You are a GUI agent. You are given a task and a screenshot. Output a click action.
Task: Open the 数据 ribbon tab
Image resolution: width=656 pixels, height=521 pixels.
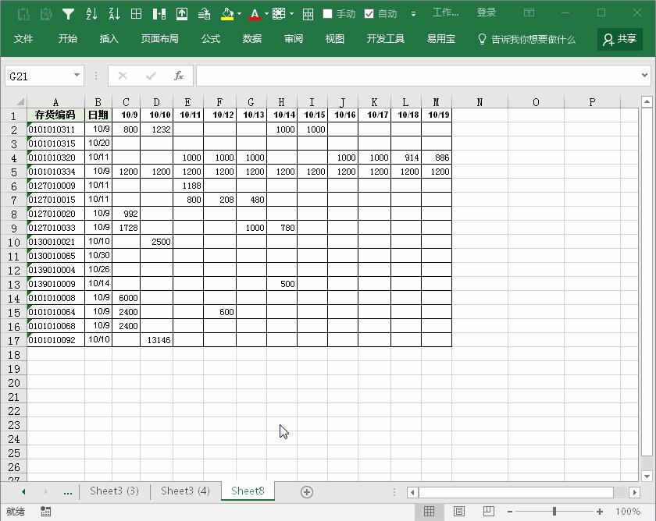(x=251, y=39)
